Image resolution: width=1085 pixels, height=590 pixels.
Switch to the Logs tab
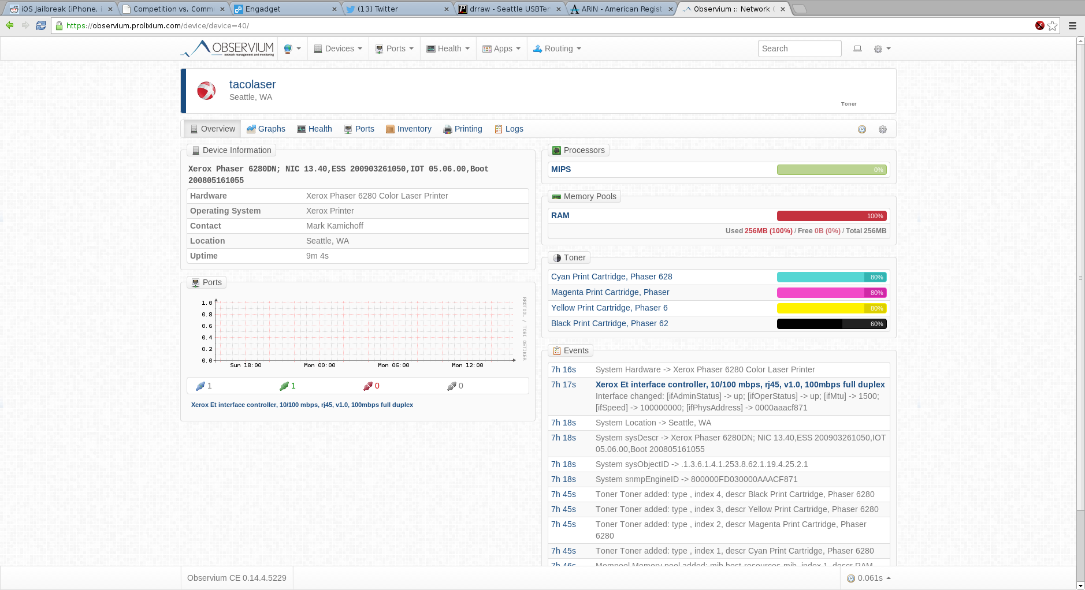[x=509, y=129]
